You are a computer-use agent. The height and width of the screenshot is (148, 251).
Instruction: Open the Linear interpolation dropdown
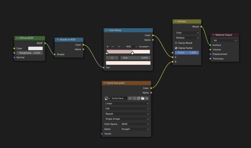tap(127, 103)
